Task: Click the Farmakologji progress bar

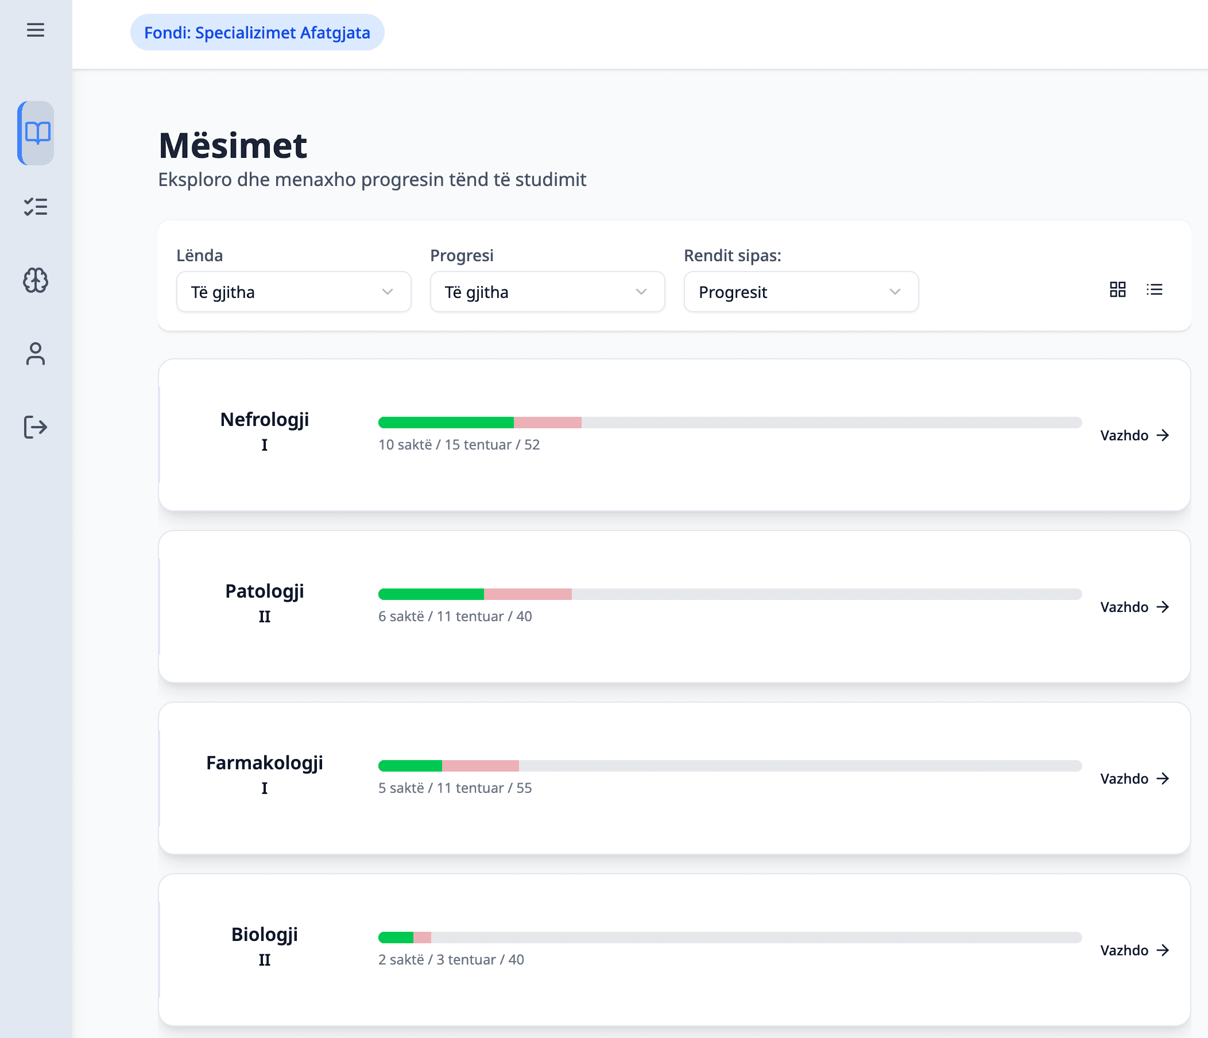Action: 730,766
